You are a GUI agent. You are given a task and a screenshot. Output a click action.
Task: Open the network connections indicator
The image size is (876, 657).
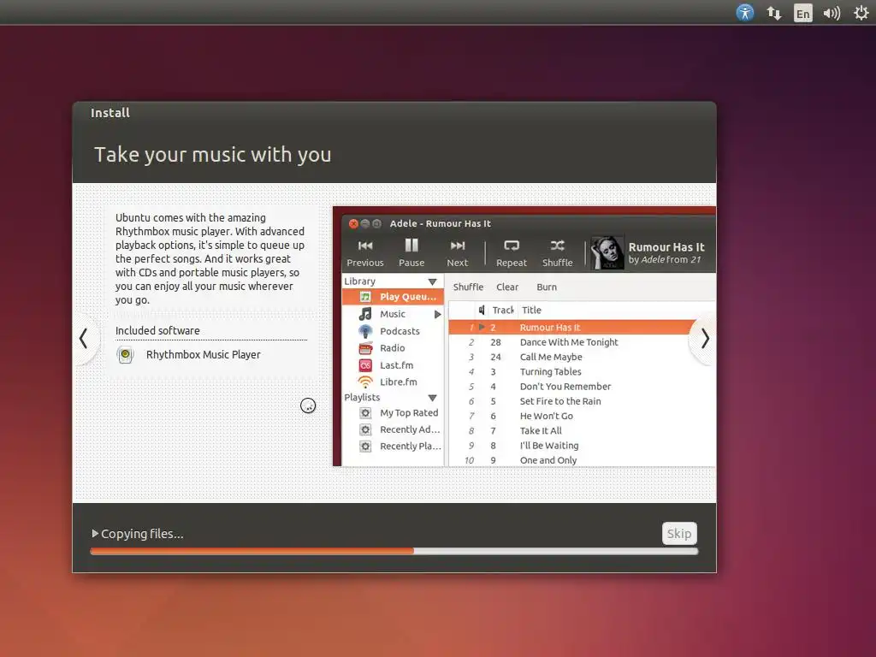pos(773,13)
